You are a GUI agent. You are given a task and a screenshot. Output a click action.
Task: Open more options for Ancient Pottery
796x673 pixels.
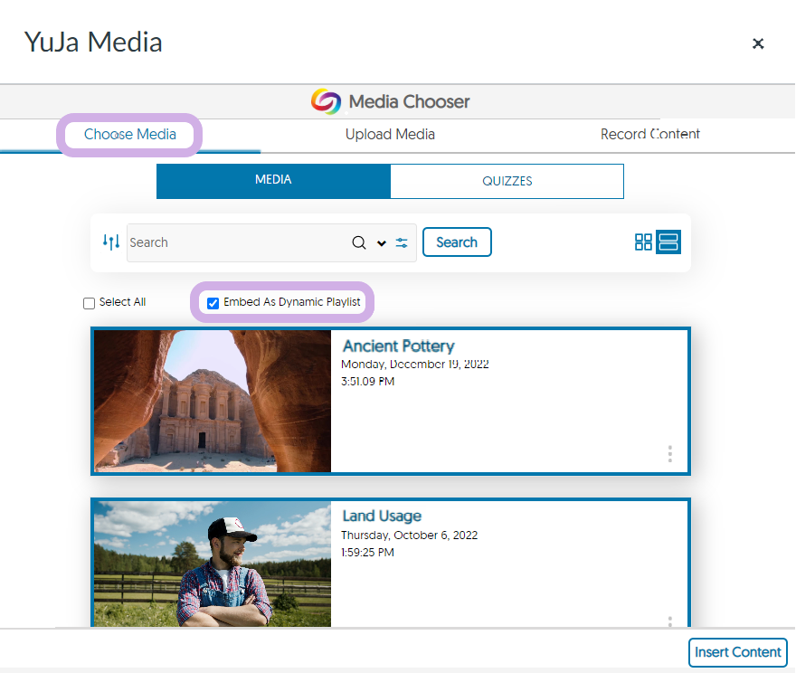coord(670,454)
